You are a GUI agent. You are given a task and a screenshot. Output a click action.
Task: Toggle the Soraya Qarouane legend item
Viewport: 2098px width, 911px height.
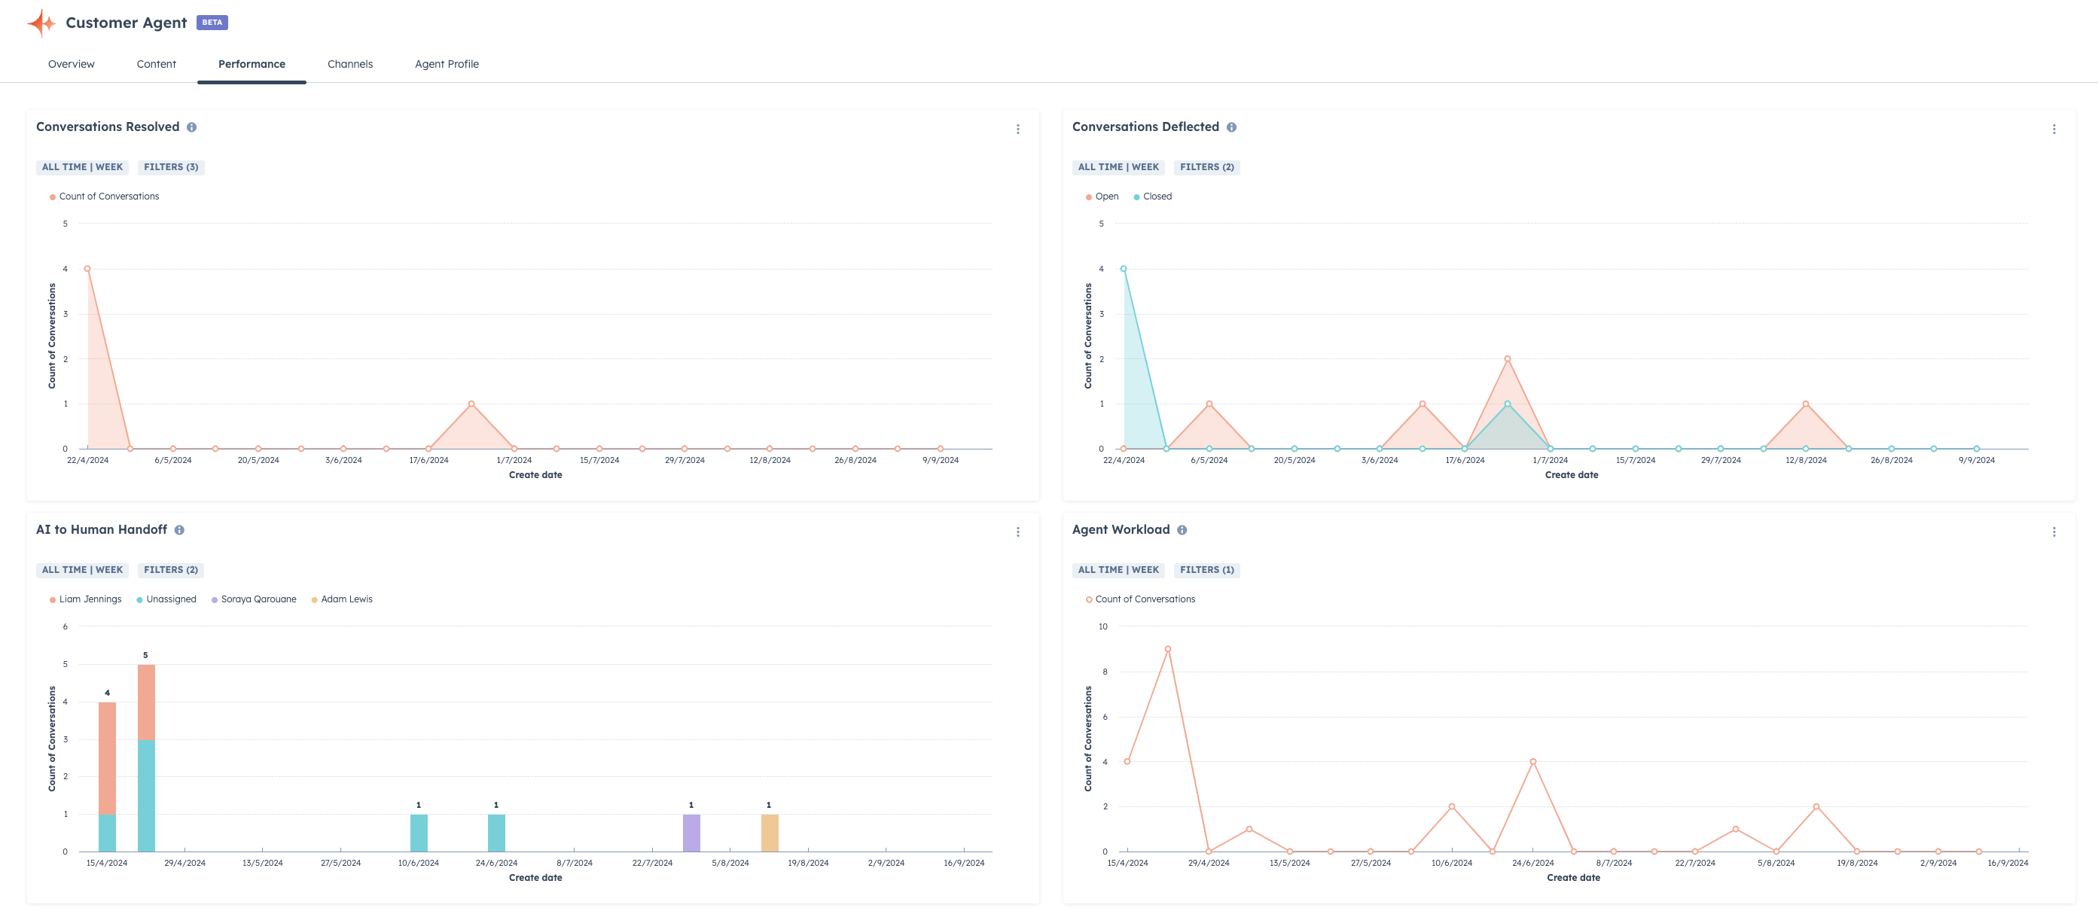[x=253, y=600]
